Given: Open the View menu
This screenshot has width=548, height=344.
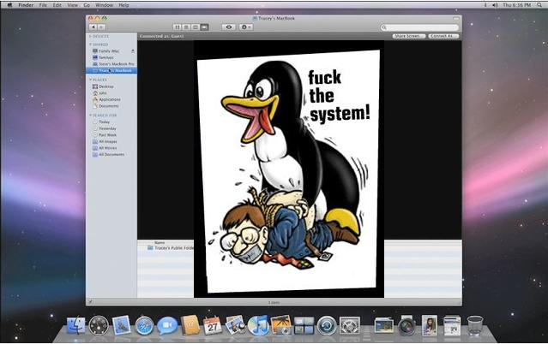Looking at the screenshot, I should coord(72,5).
